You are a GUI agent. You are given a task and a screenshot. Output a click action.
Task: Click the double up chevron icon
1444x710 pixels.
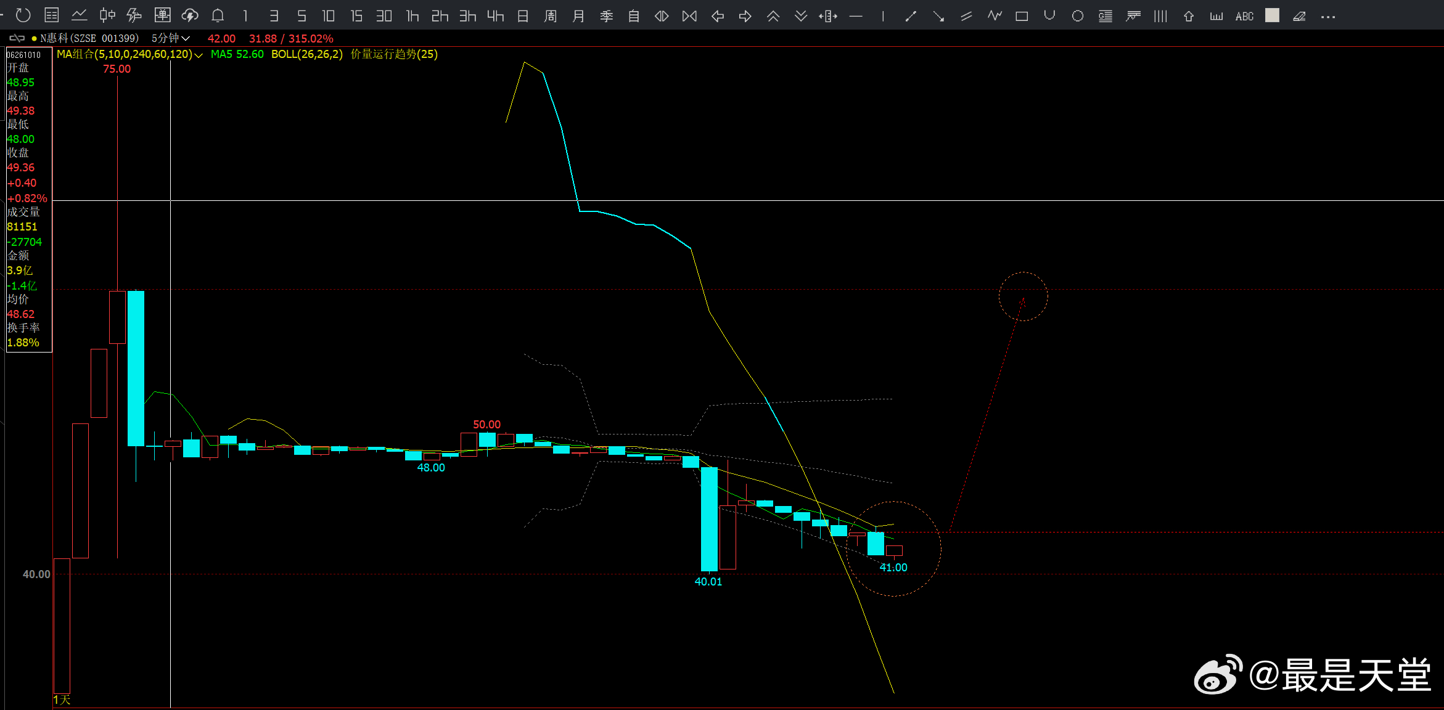(773, 16)
